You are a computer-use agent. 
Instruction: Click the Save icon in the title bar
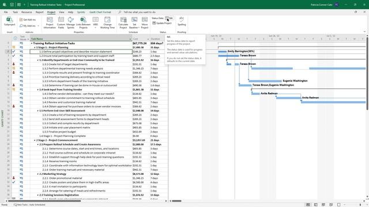(x=12, y=5)
